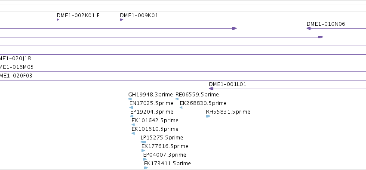Click the EK177616.5prime label text
366x170 pixels.
pos(165,146)
